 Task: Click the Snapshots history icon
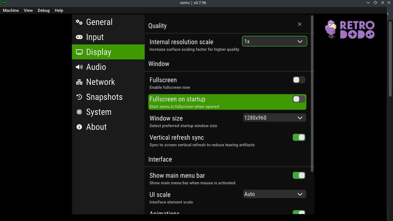coord(79,97)
